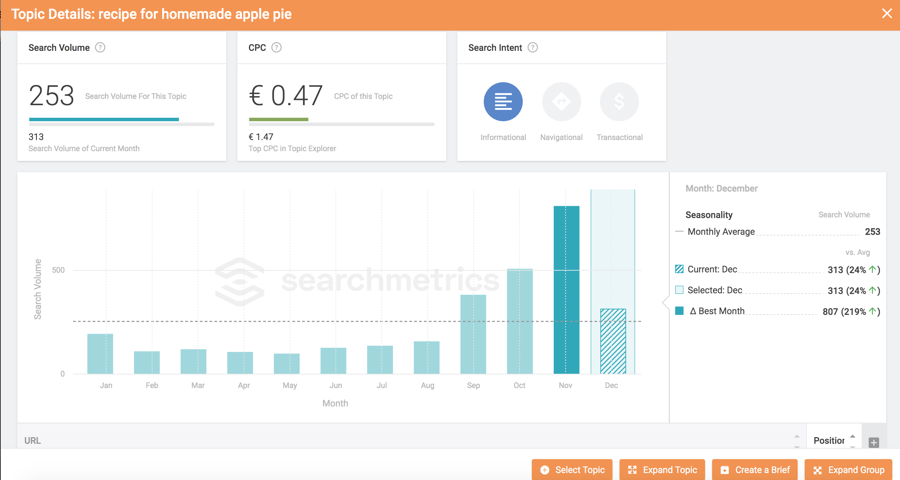Click the Search Volume blue progress bar
900x480 pixels.
coord(104,119)
